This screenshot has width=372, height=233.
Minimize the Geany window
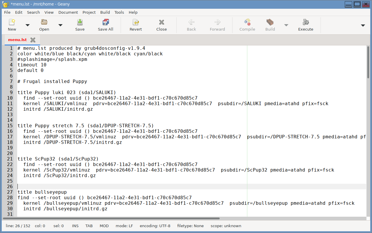348,4
